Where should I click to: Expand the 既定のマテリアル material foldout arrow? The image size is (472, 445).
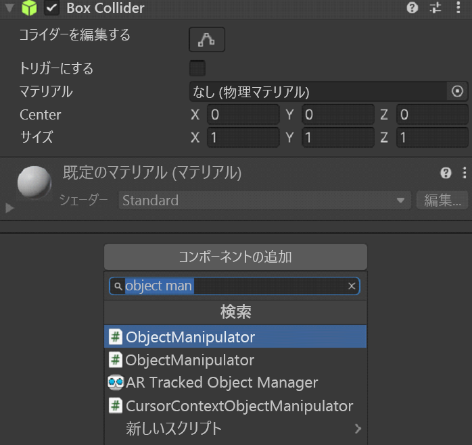tap(9, 207)
